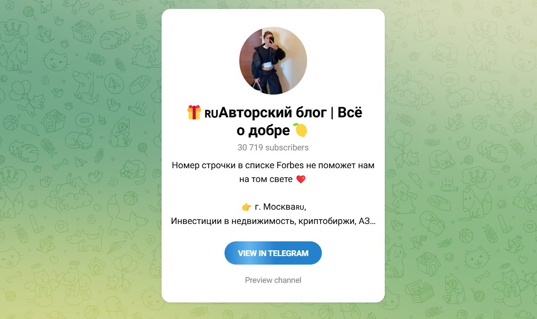Open the Preview channel link
The height and width of the screenshot is (319, 537).
[x=273, y=280]
